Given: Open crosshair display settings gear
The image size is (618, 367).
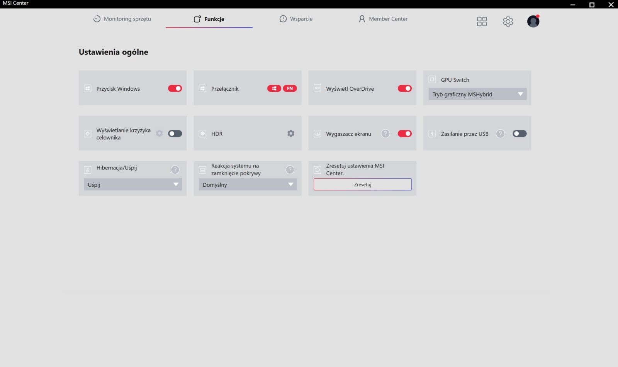Looking at the screenshot, I should coord(160,134).
